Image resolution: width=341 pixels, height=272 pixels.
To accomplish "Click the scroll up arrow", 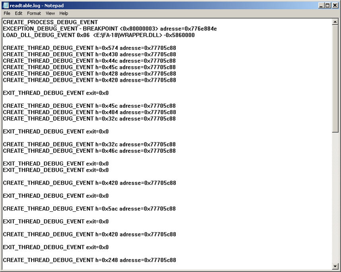I will coord(335,22).
